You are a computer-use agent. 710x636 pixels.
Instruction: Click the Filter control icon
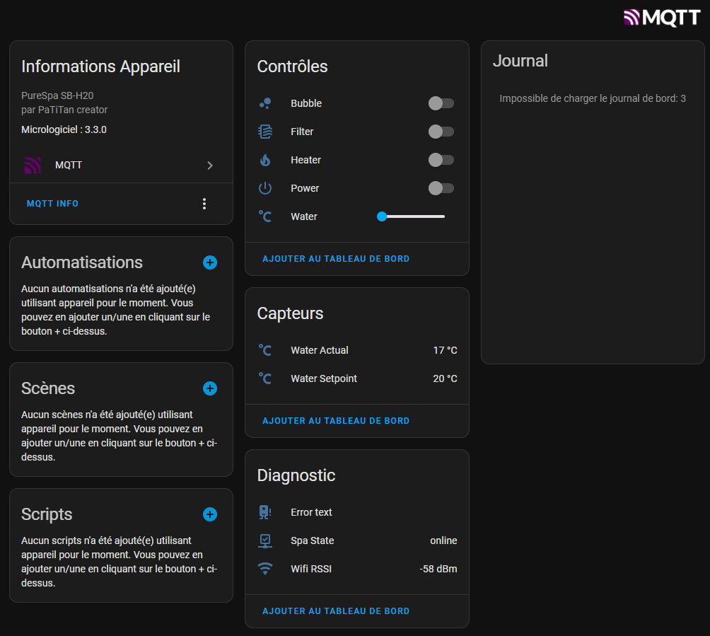point(265,132)
